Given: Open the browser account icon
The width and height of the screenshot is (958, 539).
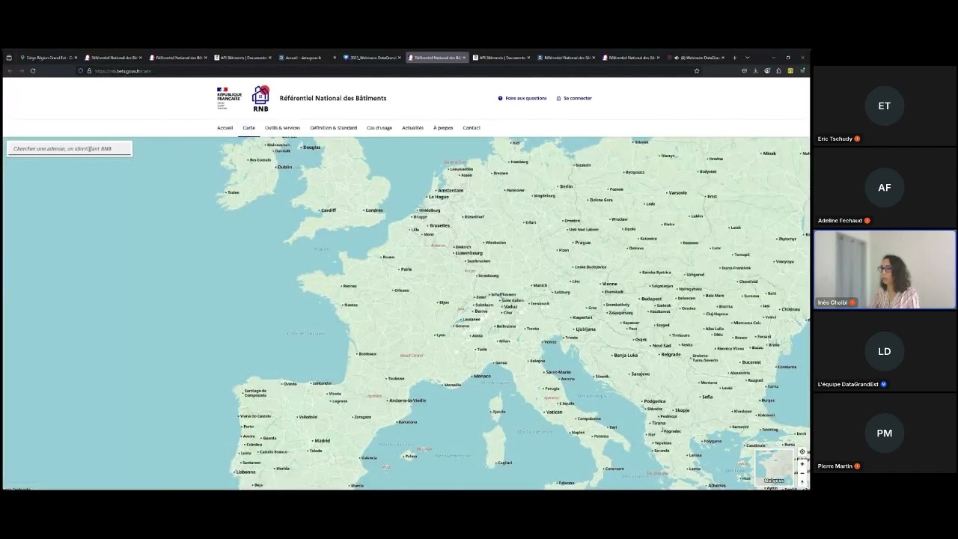Looking at the screenshot, I should tap(767, 71).
